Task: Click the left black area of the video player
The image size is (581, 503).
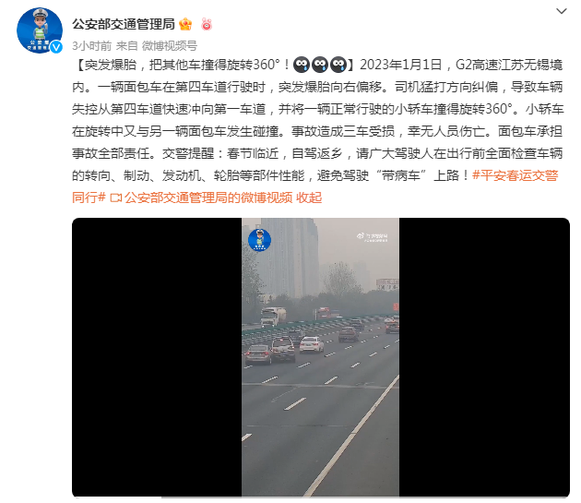Action: click(157, 357)
